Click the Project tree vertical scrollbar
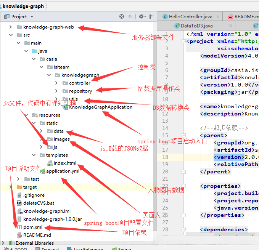The width and height of the screenshot is (259, 250). [x=155, y=127]
